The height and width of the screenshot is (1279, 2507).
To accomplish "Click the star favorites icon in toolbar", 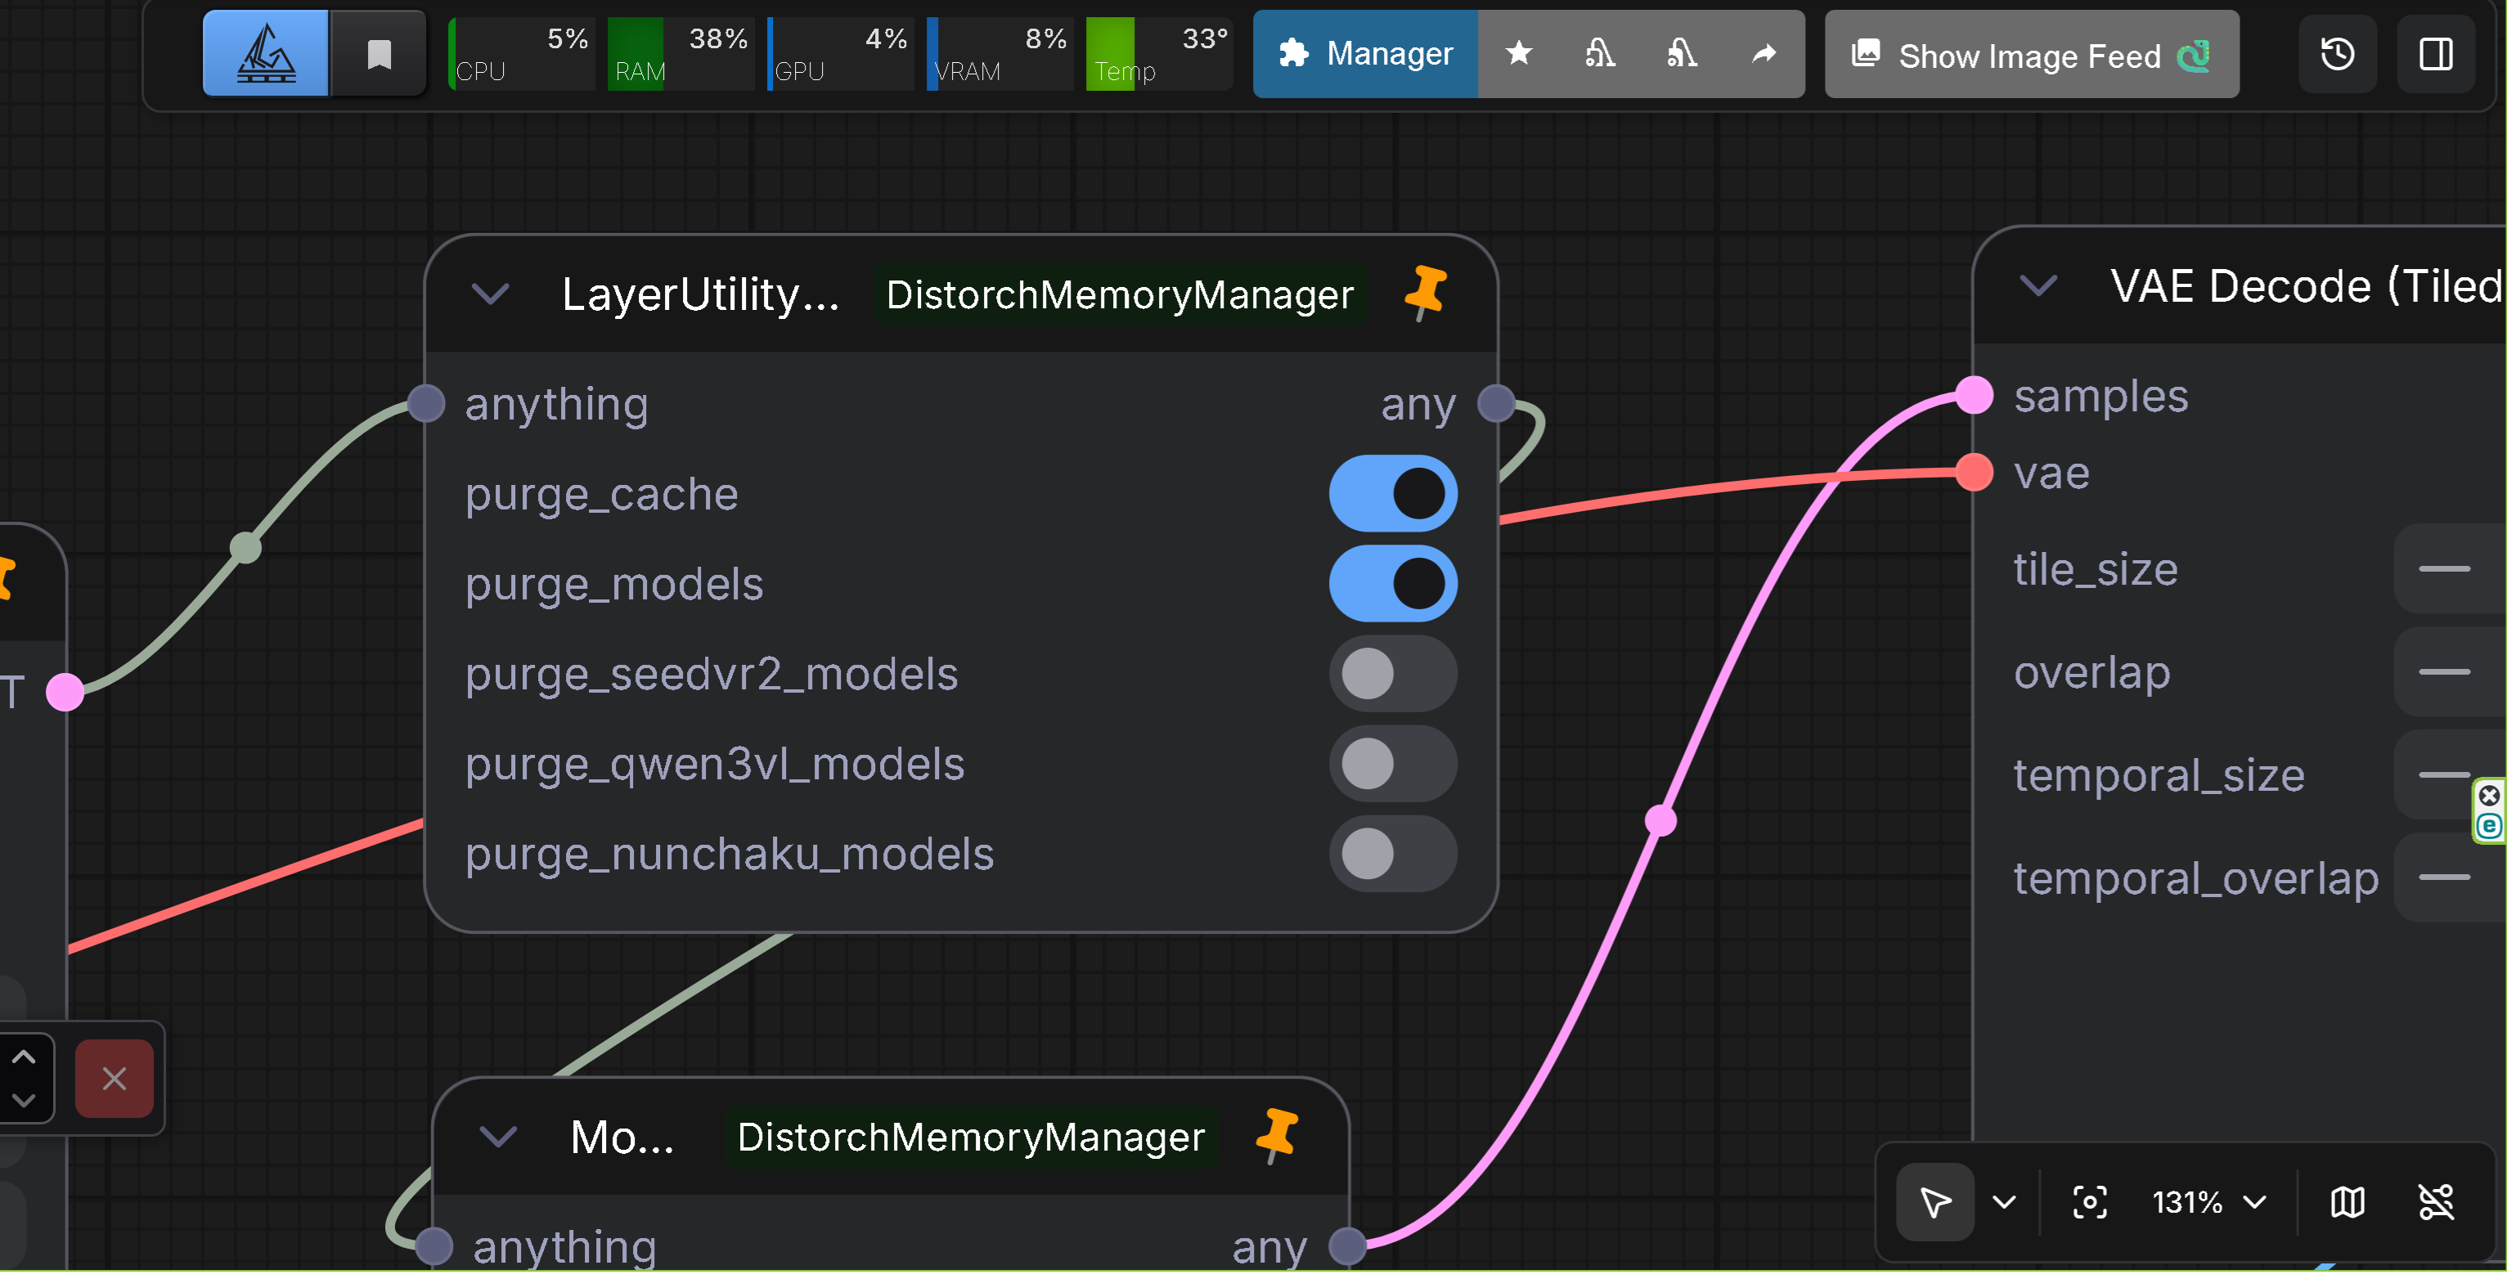I will click(x=1518, y=53).
